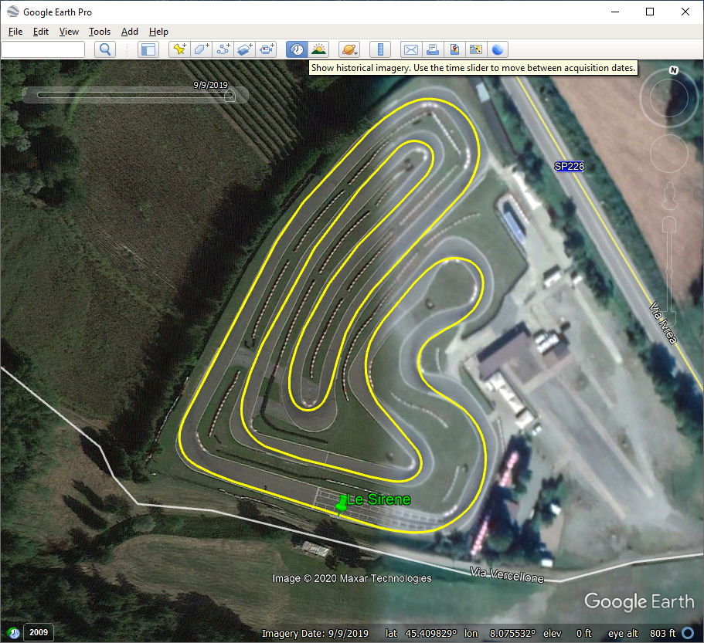Add a placemark with the pushpin icon
Viewport: 704px width, 643px height.
(179, 49)
